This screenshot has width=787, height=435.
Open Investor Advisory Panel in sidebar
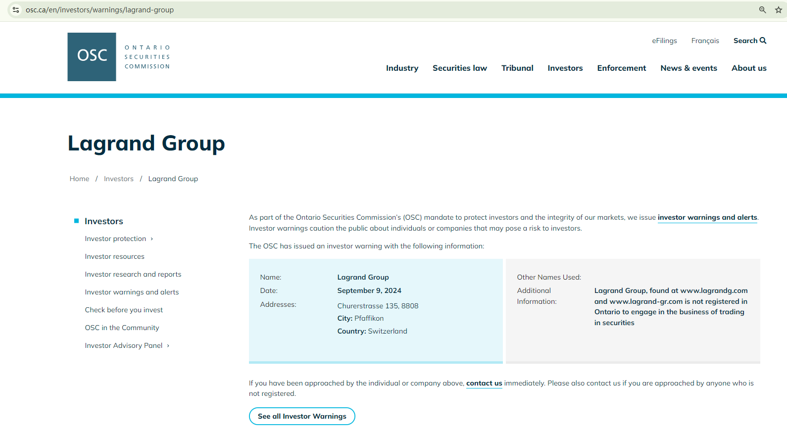(x=123, y=345)
